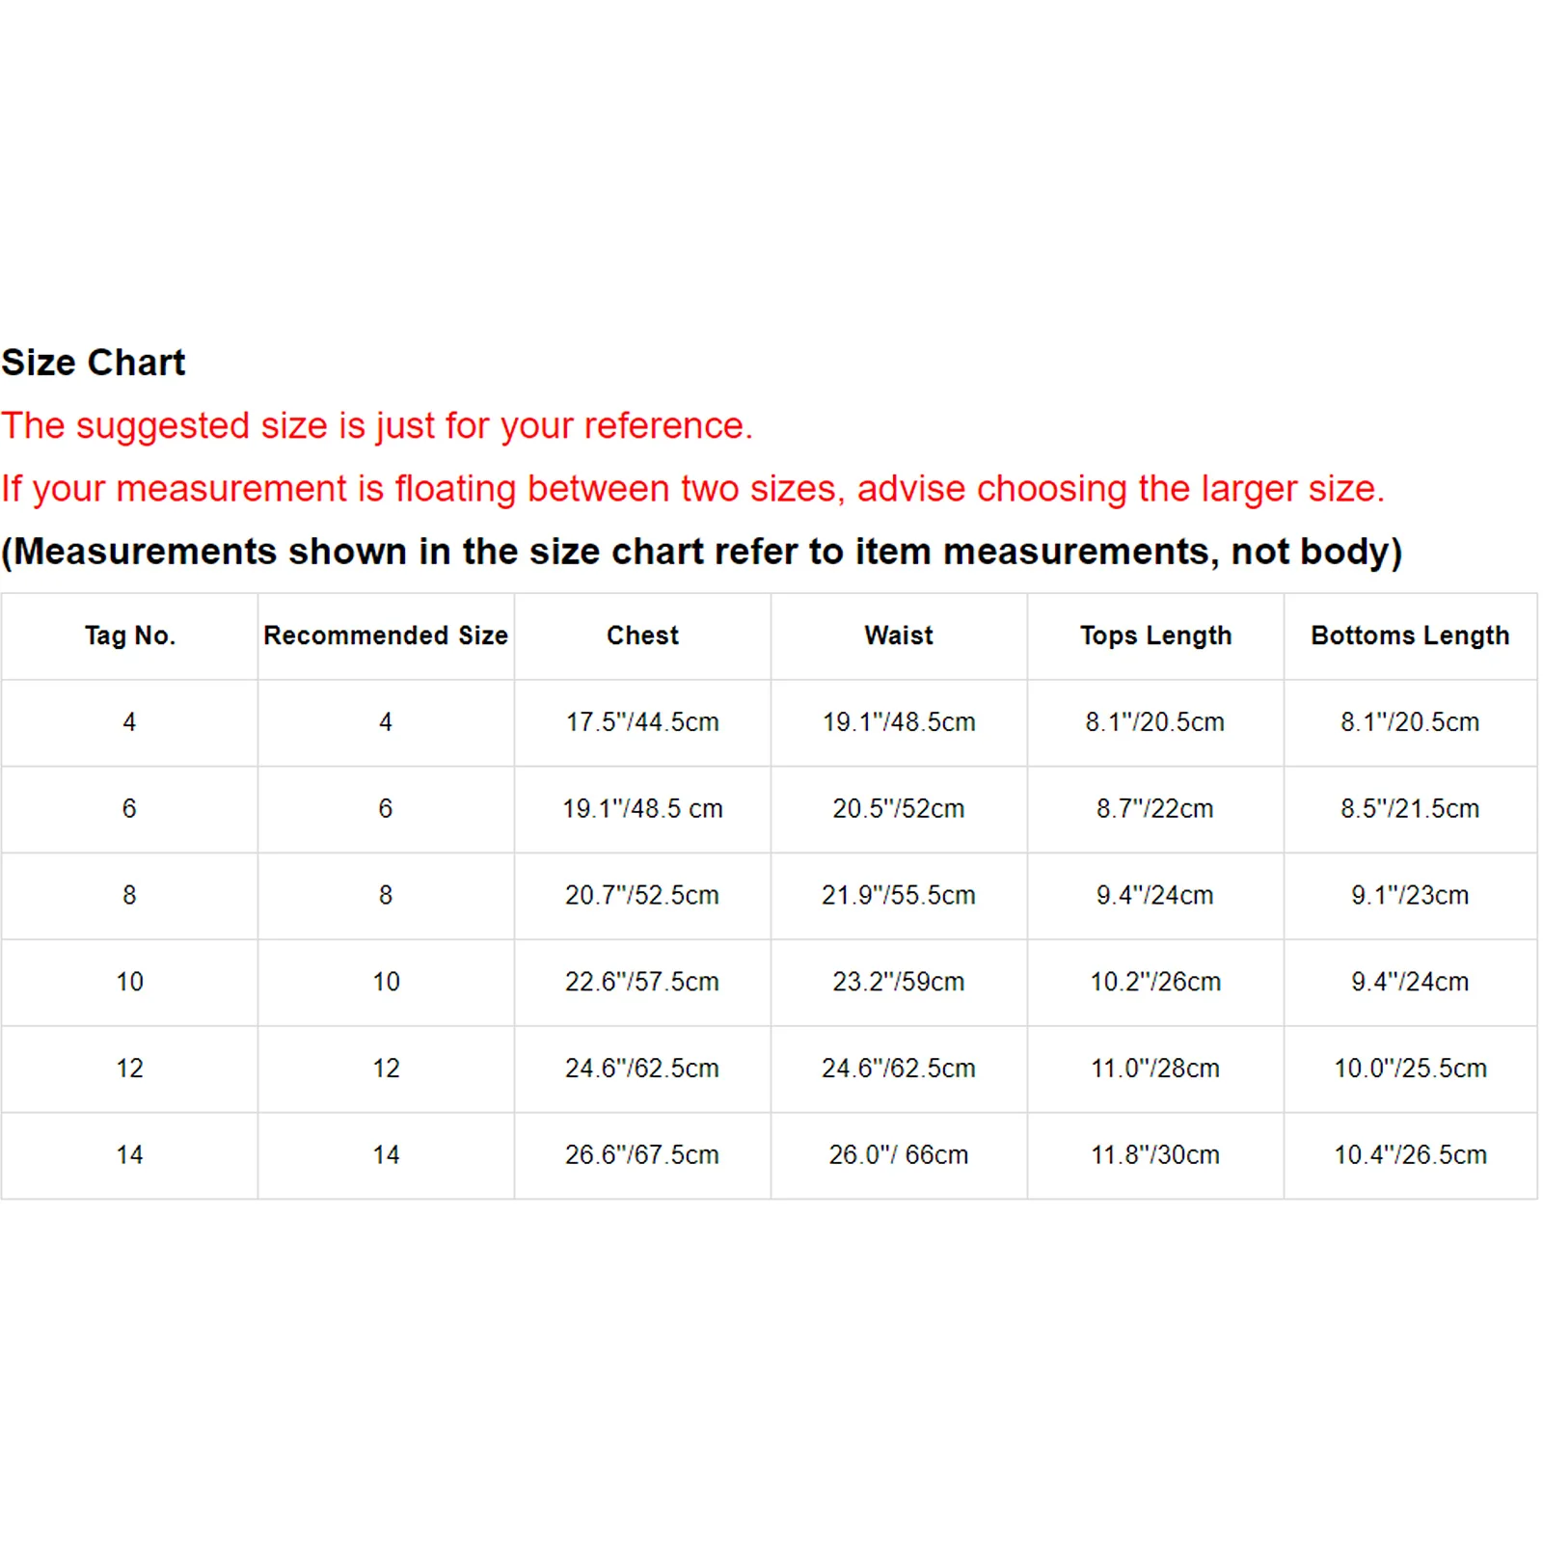Click the bold item measurements note
This screenshot has height=1543, width=1543.
point(702,552)
